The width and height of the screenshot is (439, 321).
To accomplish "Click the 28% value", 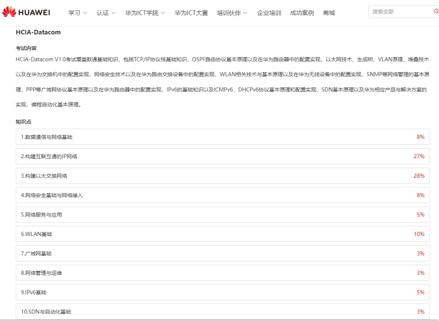I will 419,176.
